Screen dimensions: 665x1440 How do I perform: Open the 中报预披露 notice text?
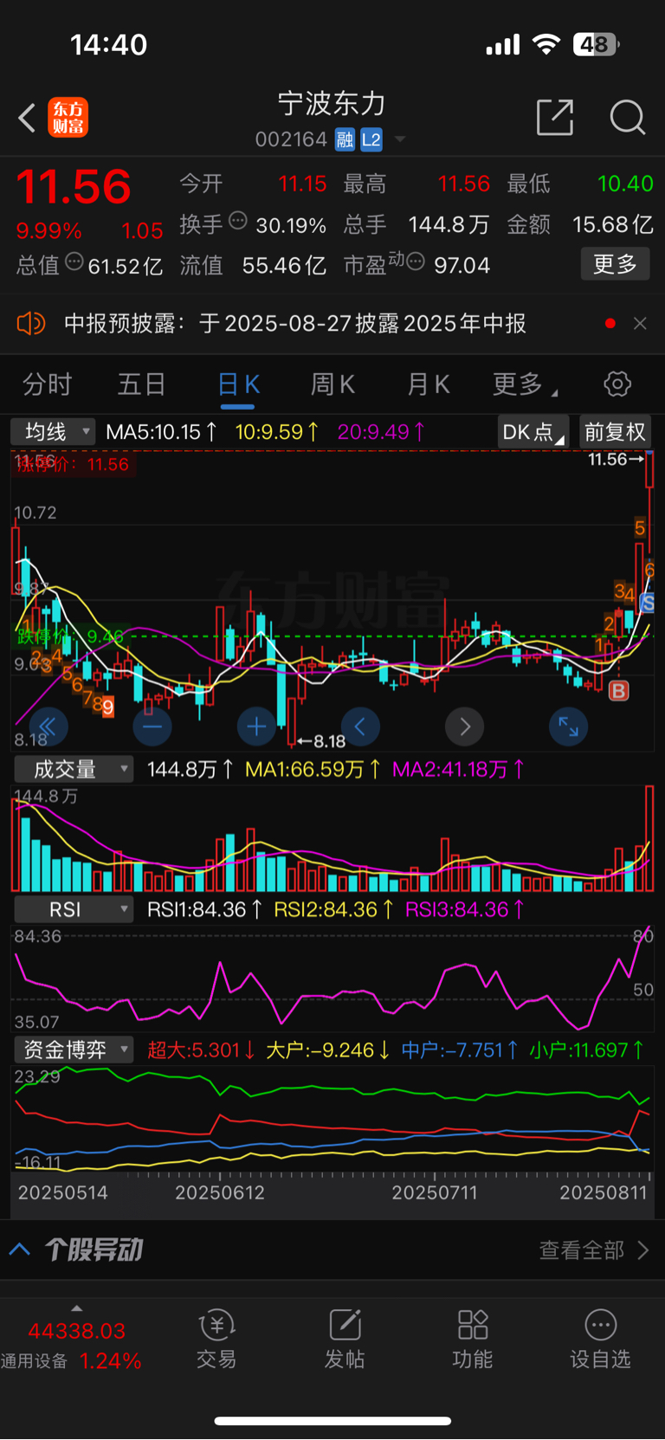pos(295,324)
